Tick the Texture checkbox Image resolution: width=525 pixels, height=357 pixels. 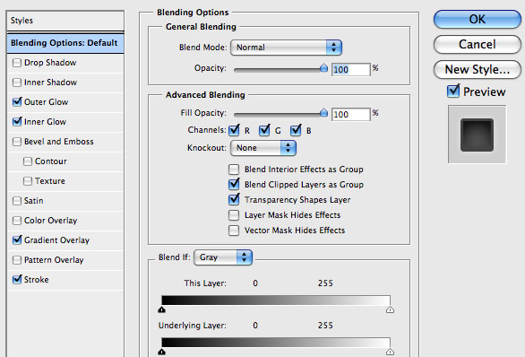click(x=28, y=181)
